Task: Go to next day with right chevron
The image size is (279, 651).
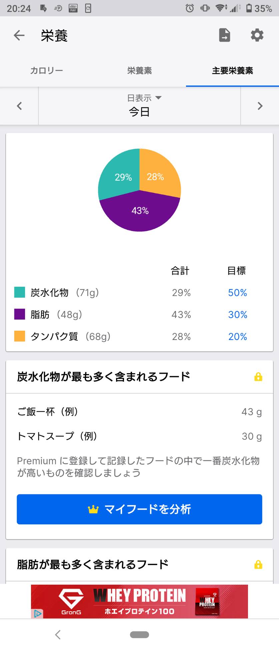Action: click(x=260, y=106)
